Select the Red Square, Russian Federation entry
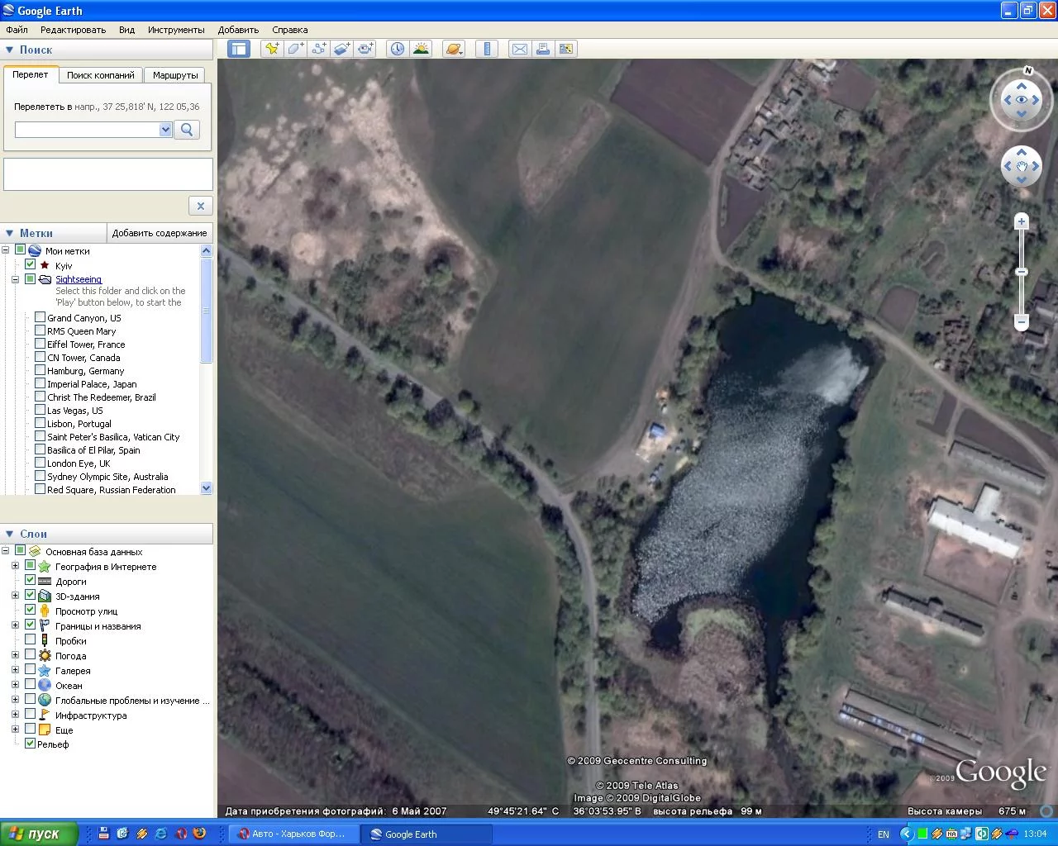Screen dimensions: 1058x846 click(112, 490)
